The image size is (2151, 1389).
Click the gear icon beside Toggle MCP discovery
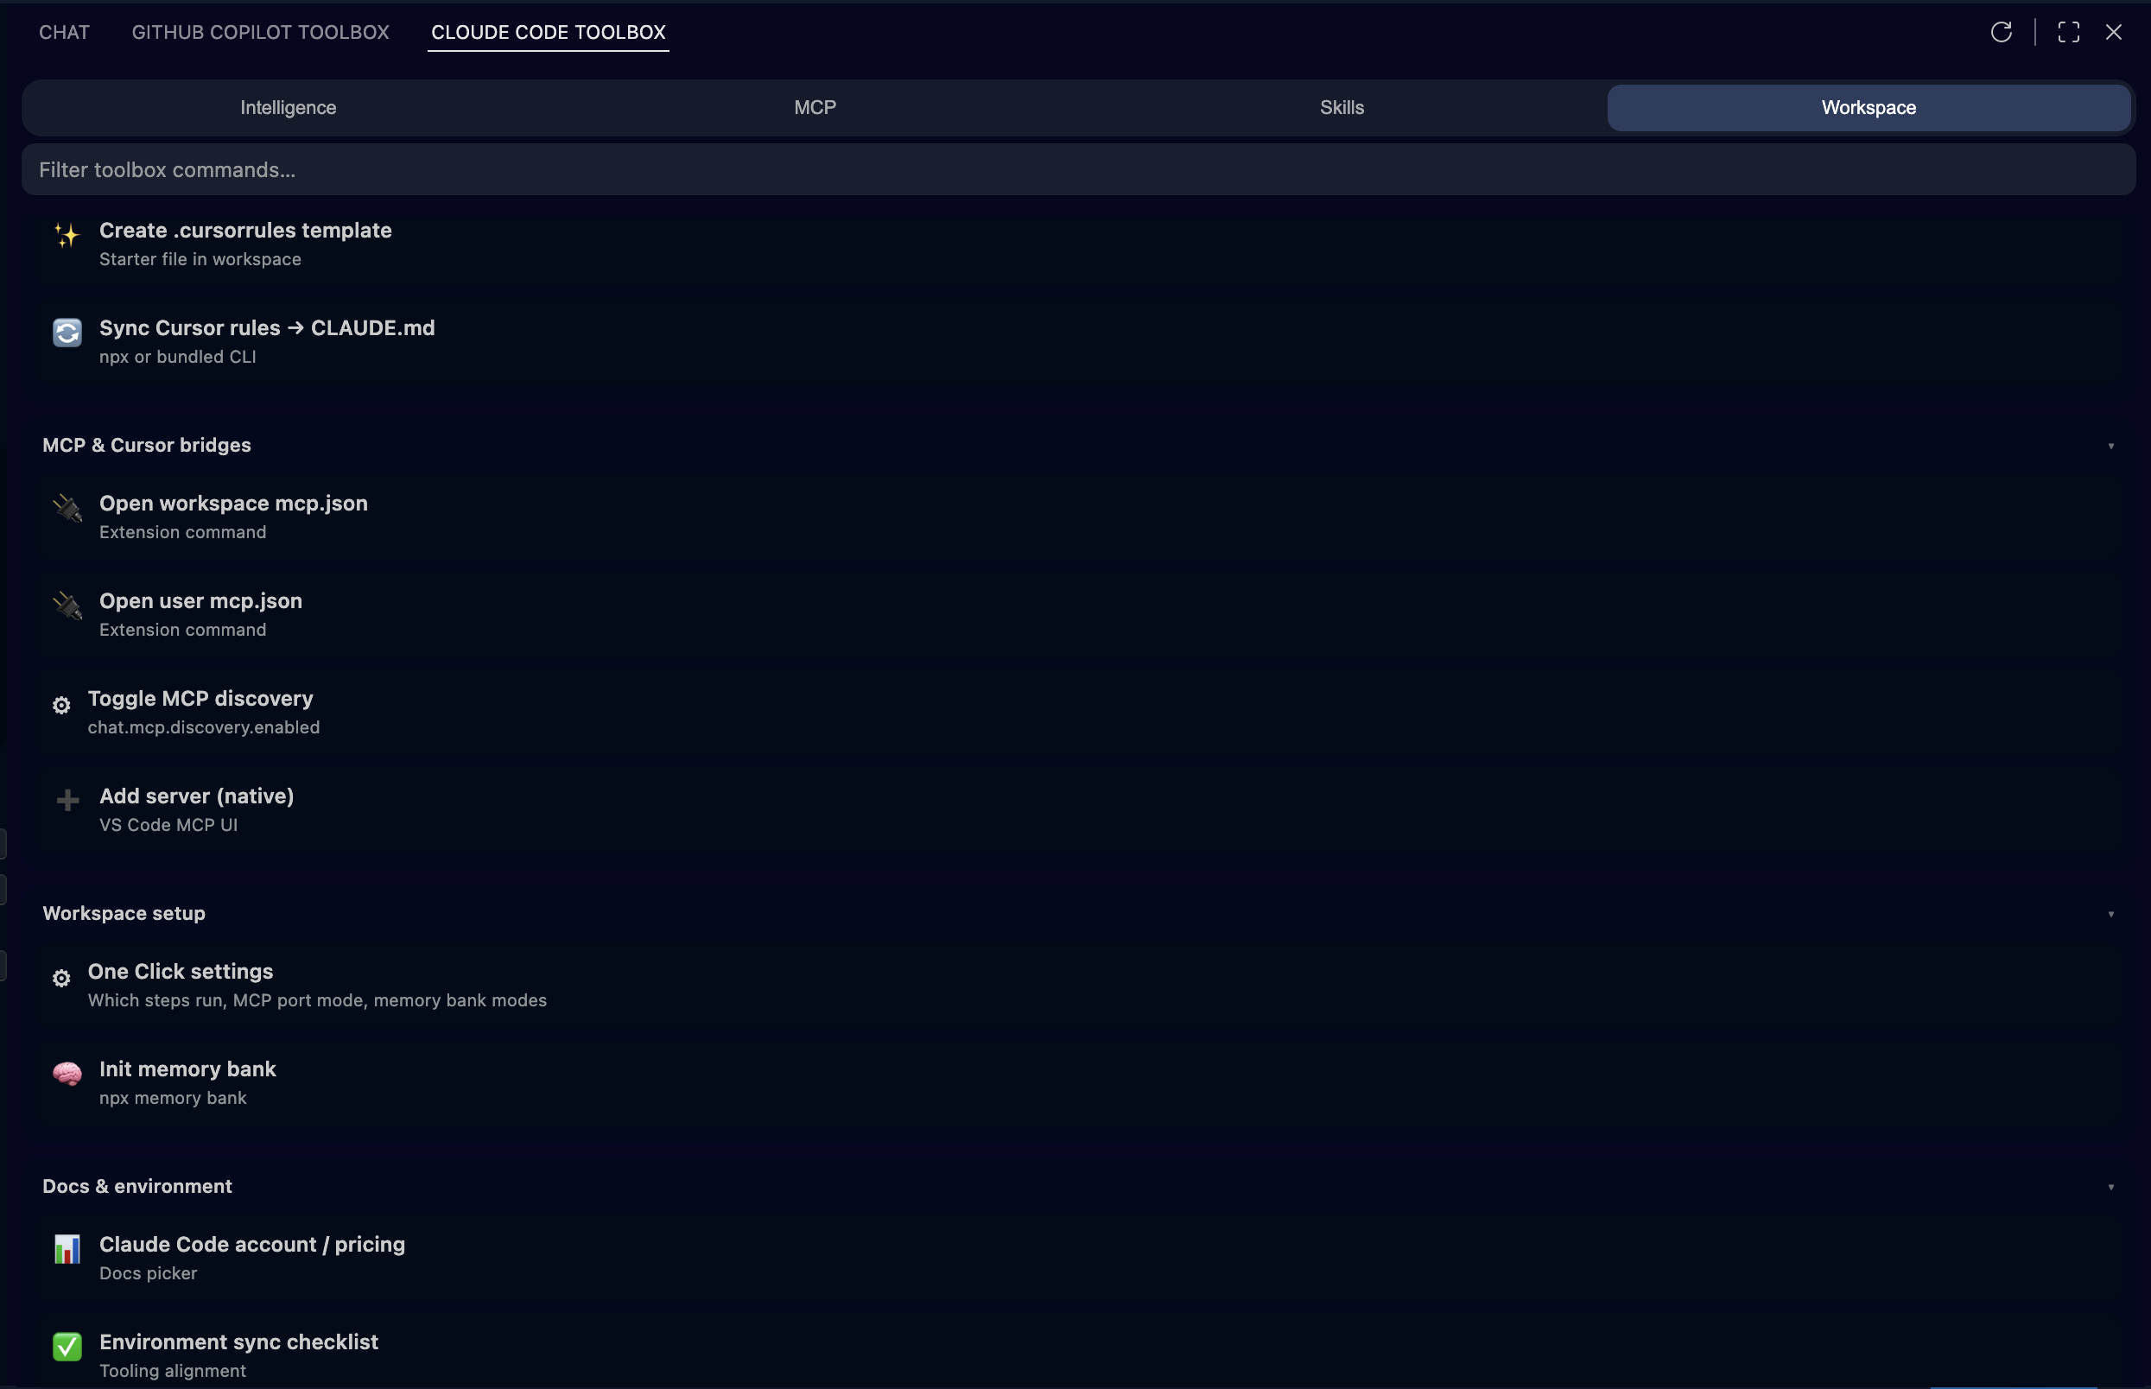click(60, 706)
